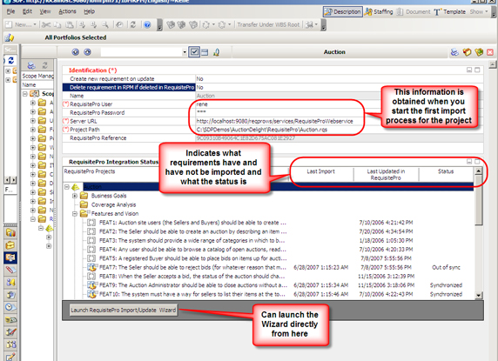
Task: Expand the folder starting with W in left tree
Action: (33, 147)
